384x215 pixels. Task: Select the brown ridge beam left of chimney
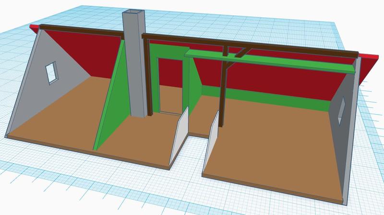click(x=81, y=31)
